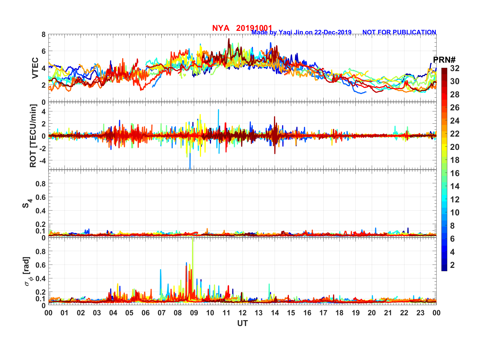Click x-axis hour label '03'

[x=97, y=313]
